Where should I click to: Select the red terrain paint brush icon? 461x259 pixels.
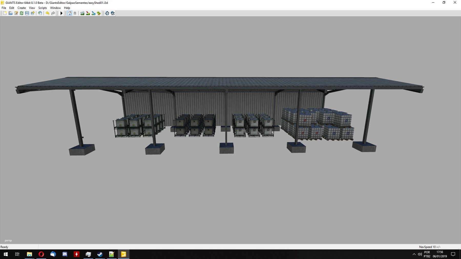coord(88,13)
